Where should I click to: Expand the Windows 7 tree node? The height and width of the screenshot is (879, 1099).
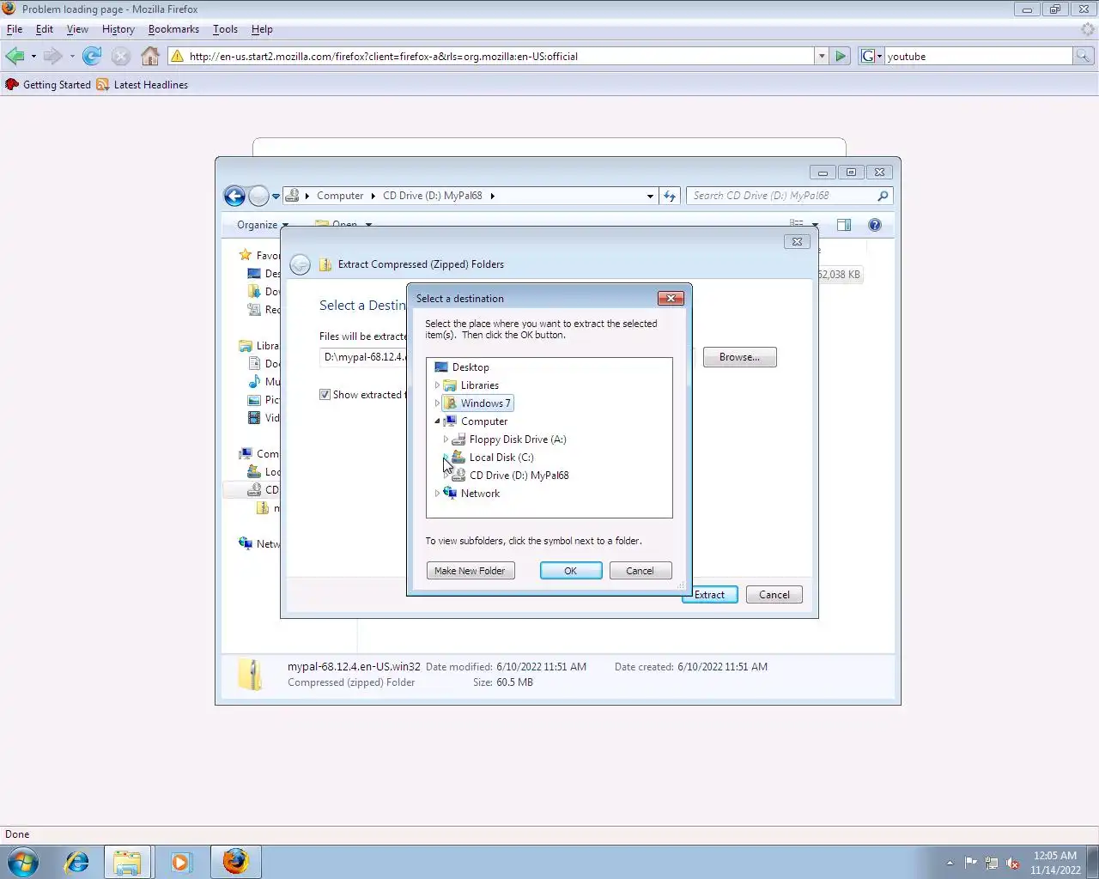coord(437,403)
